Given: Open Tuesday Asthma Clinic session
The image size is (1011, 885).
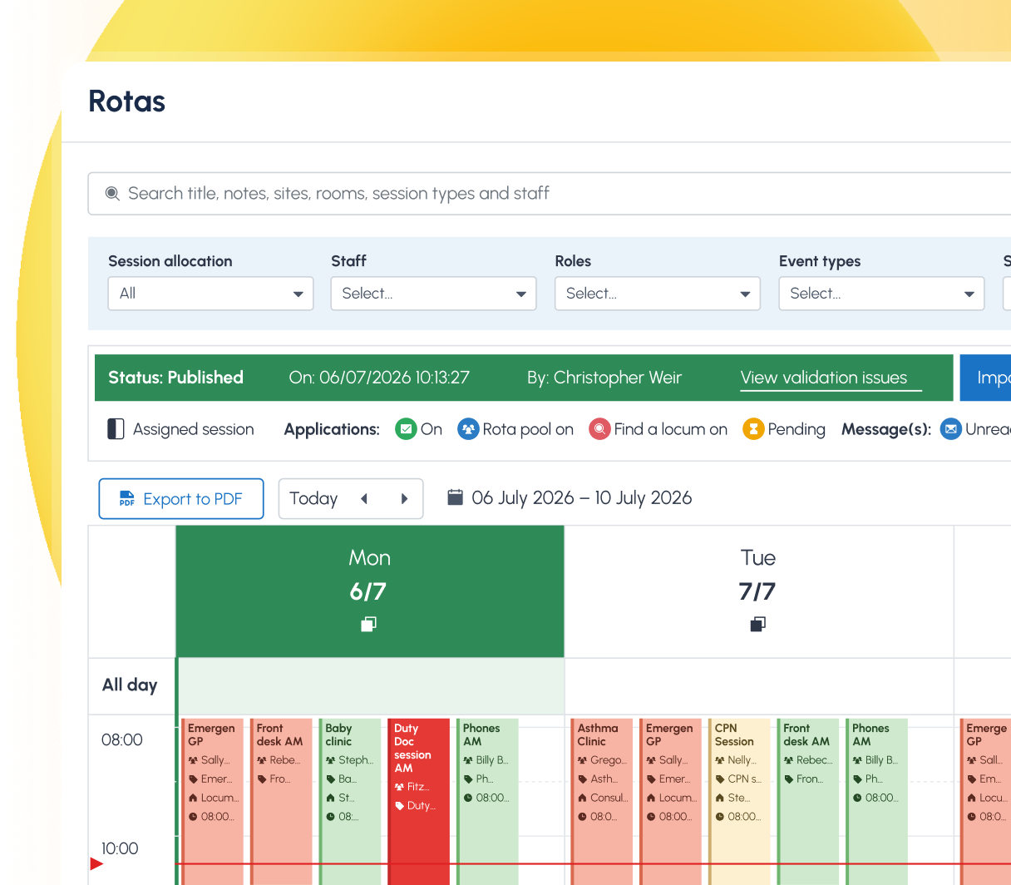Looking at the screenshot, I should click(602, 802).
